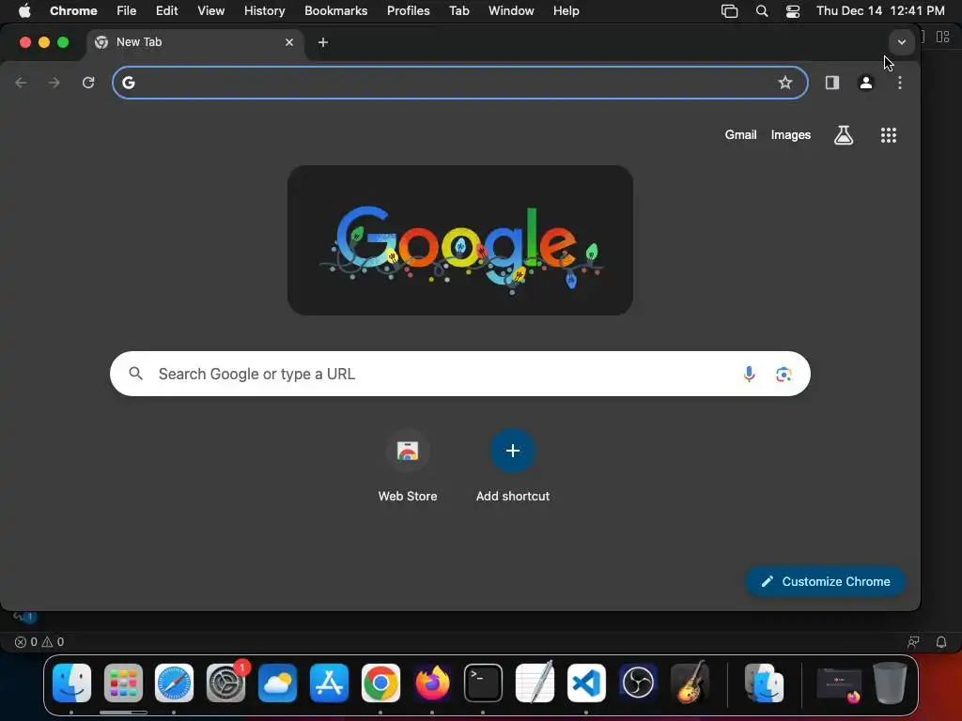
Task: Select the New Tab tab
Action: (195, 42)
